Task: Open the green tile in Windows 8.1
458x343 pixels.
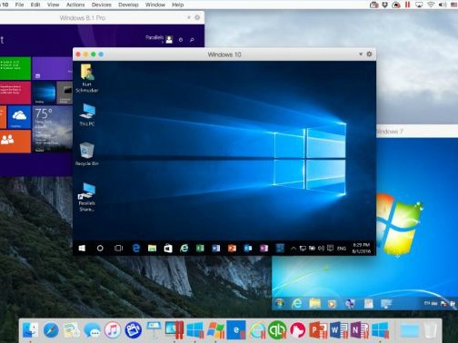Action: click(15, 68)
